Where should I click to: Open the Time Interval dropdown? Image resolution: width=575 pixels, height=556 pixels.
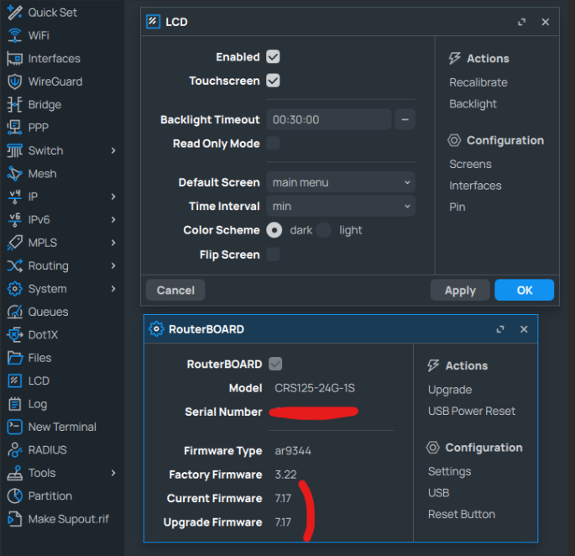pyautogui.click(x=341, y=206)
